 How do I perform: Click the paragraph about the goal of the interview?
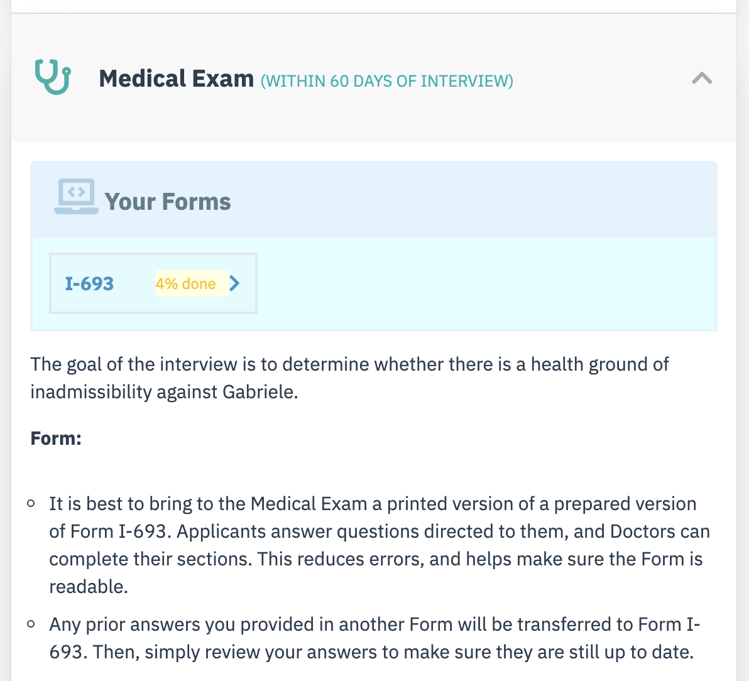coord(349,378)
